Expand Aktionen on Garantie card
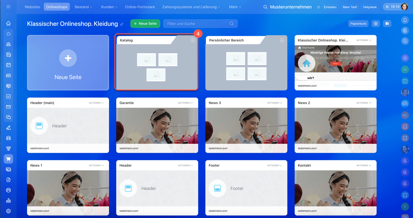This screenshot has width=413, height=218. [x=186, y=103]
